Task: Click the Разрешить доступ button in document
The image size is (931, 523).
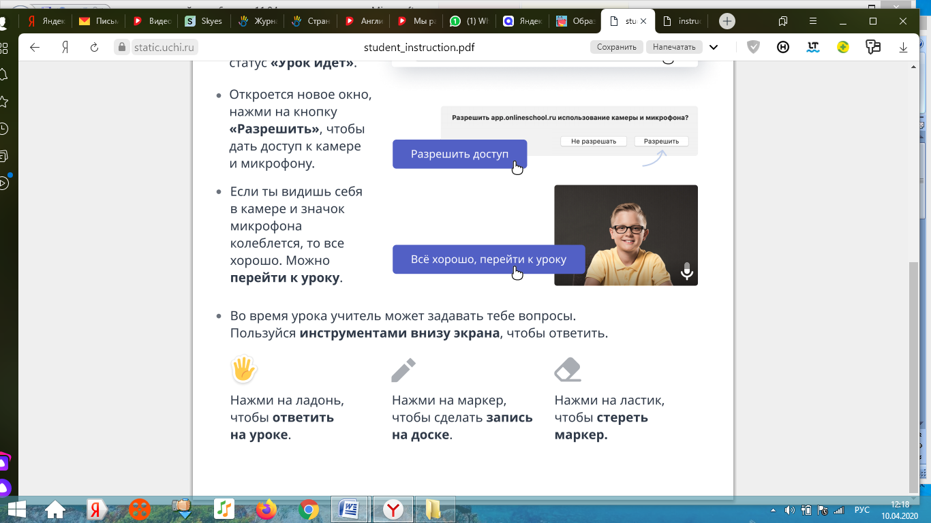Action: (459, 154)
